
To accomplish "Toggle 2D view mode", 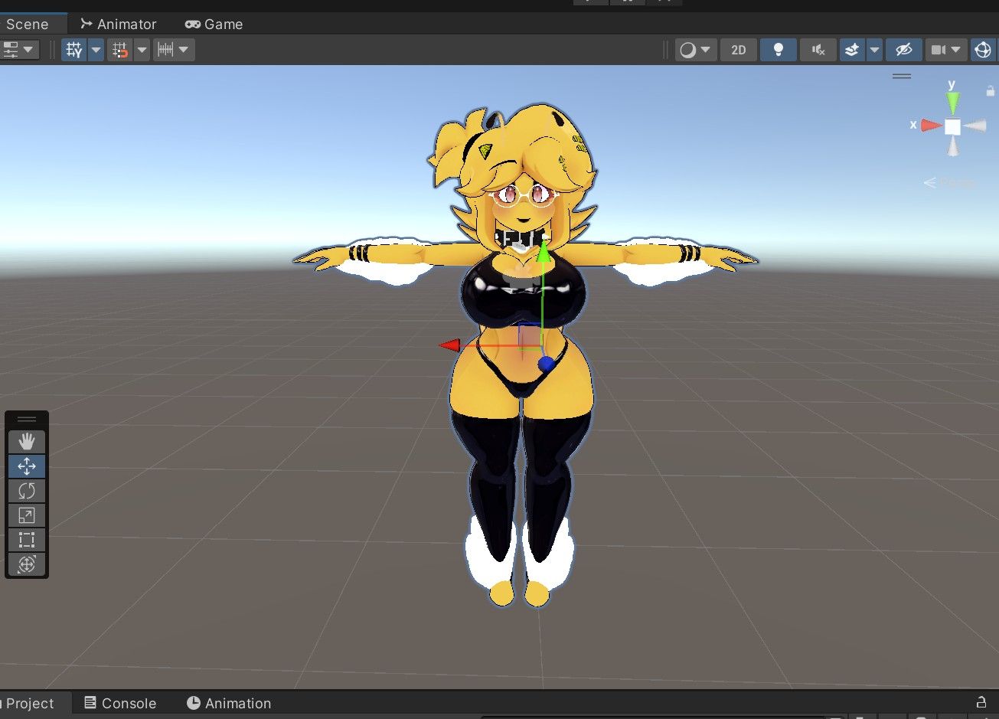I will click(739, 50).
